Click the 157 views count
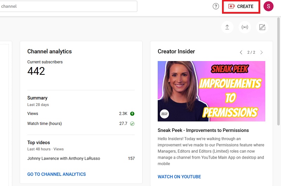281x186 pixels. point(131,158)
